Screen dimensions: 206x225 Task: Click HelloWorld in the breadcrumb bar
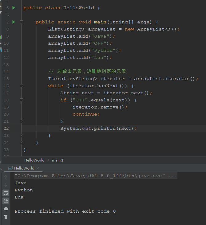click(34, 160)
